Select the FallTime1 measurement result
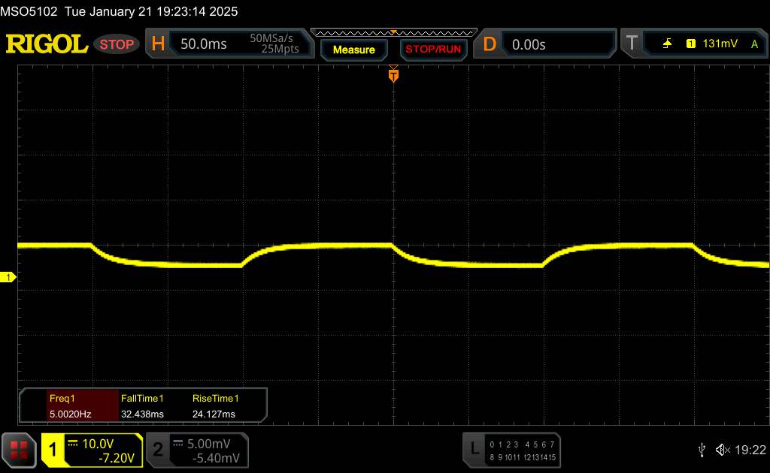This screenshot has height=473, width=770. [142, 406]
